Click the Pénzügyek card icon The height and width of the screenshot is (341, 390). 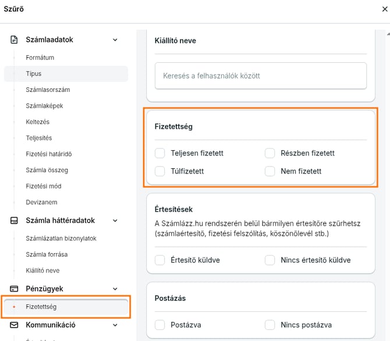[15, 289]
